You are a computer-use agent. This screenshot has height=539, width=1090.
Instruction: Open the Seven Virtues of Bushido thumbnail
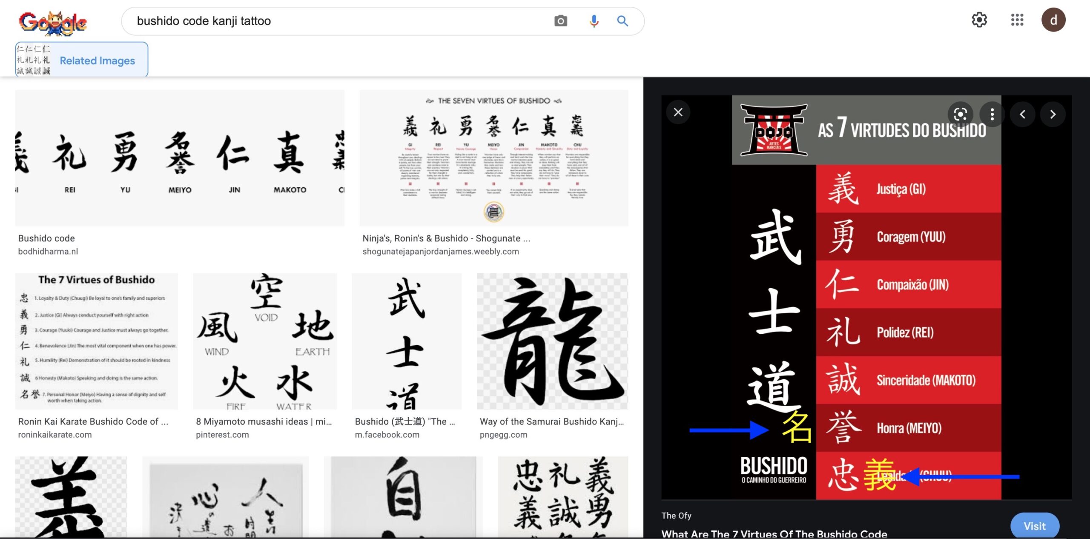[493, 158]
